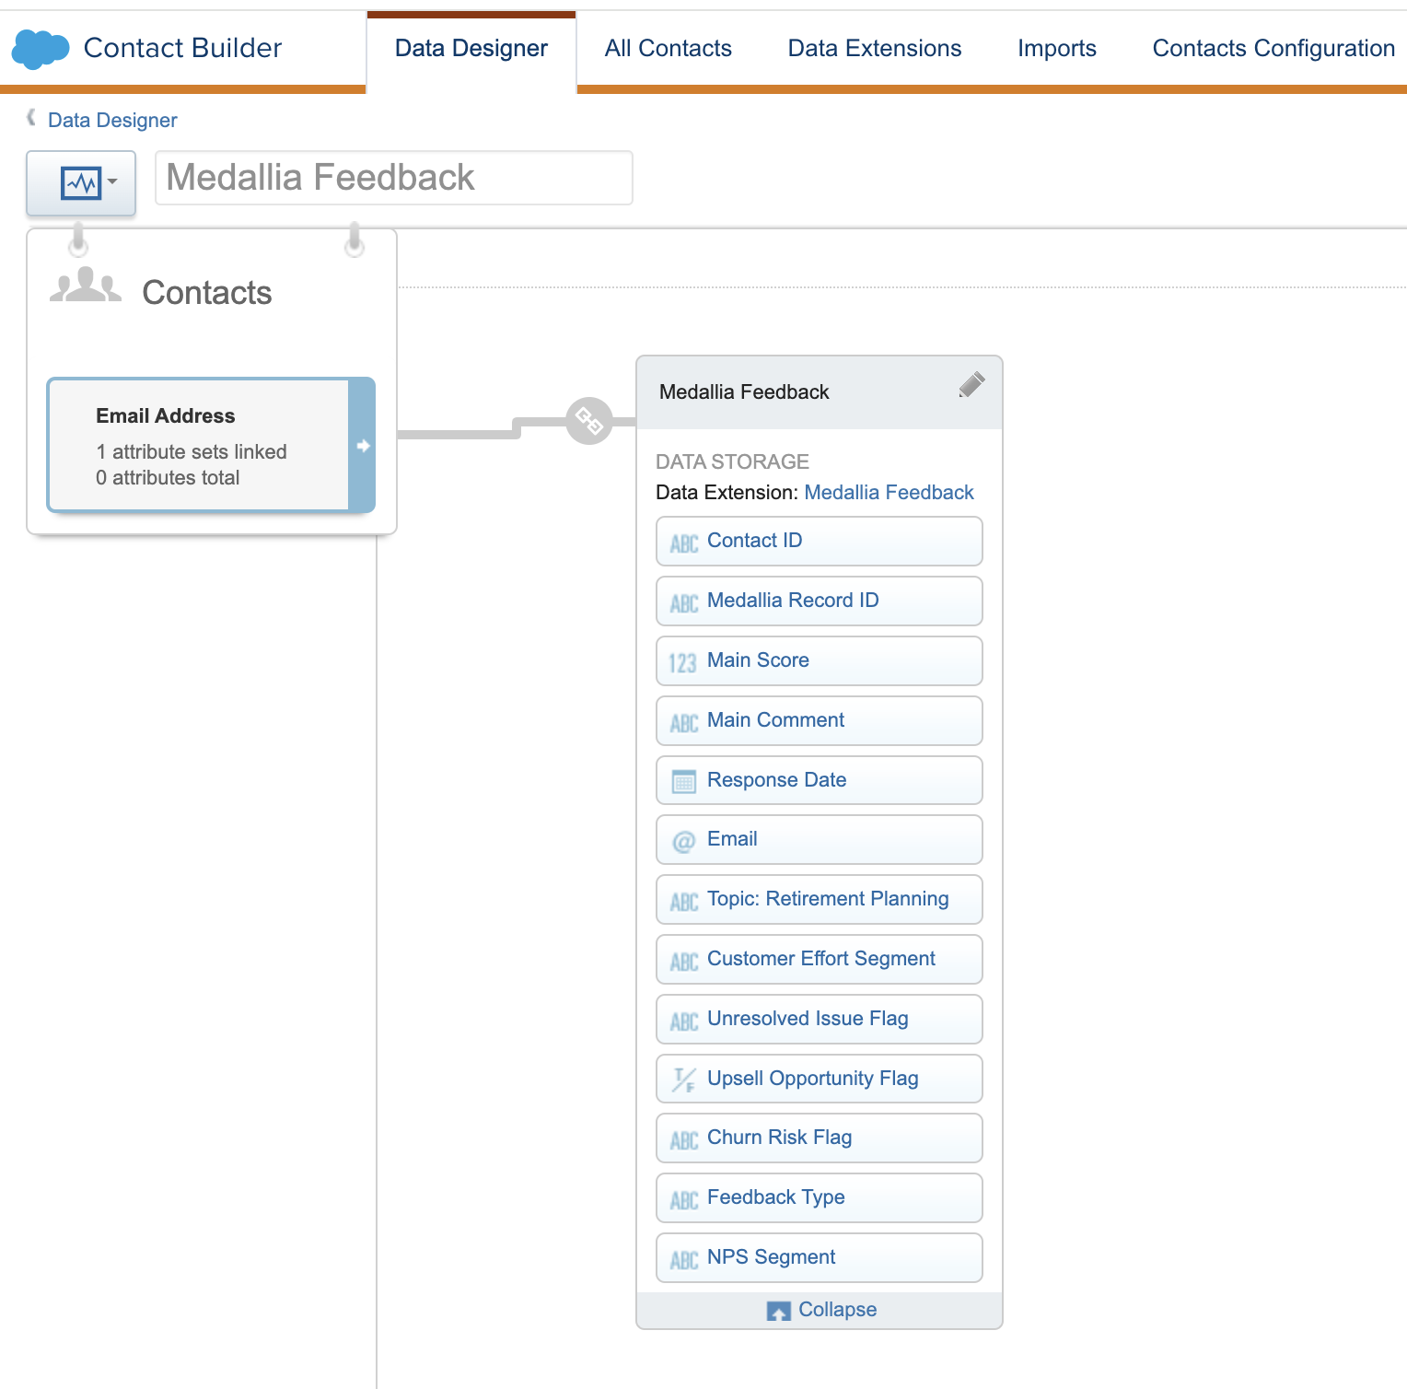The height and width of the screenshot is (1389, 1407).
Task: Switch to the All Contacts tab
Action: tap(668, 49)
